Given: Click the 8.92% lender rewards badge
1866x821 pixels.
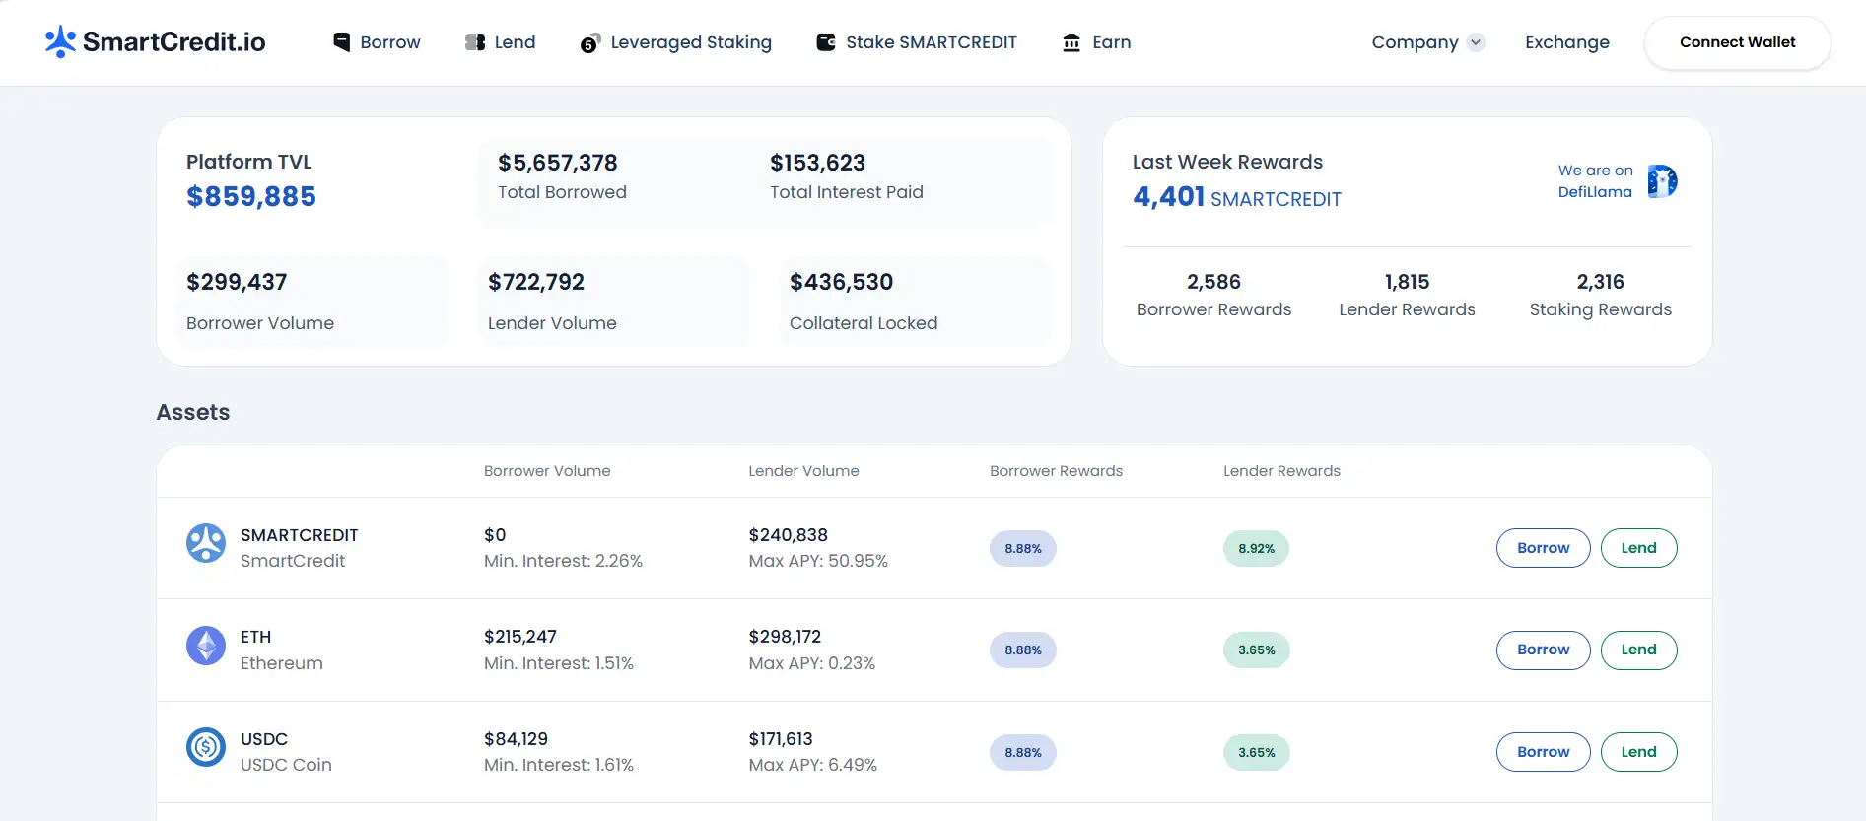Looking at the screenshot, I should pos(1256,549).
